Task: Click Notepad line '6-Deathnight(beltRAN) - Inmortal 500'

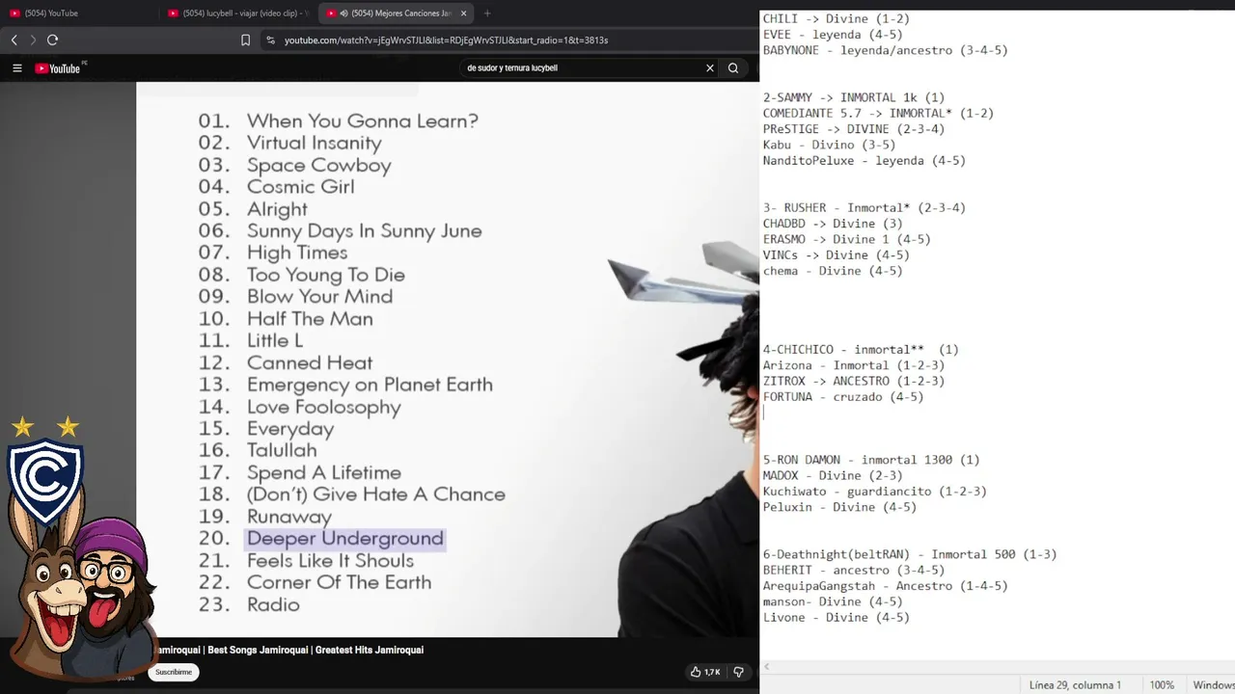Action: coord(910,554)
